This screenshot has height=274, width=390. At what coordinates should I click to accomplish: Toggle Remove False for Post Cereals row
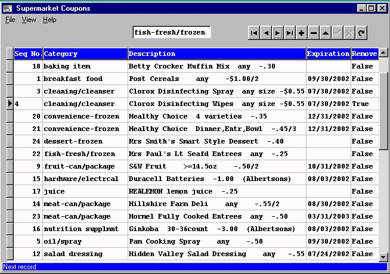point(364,79)
